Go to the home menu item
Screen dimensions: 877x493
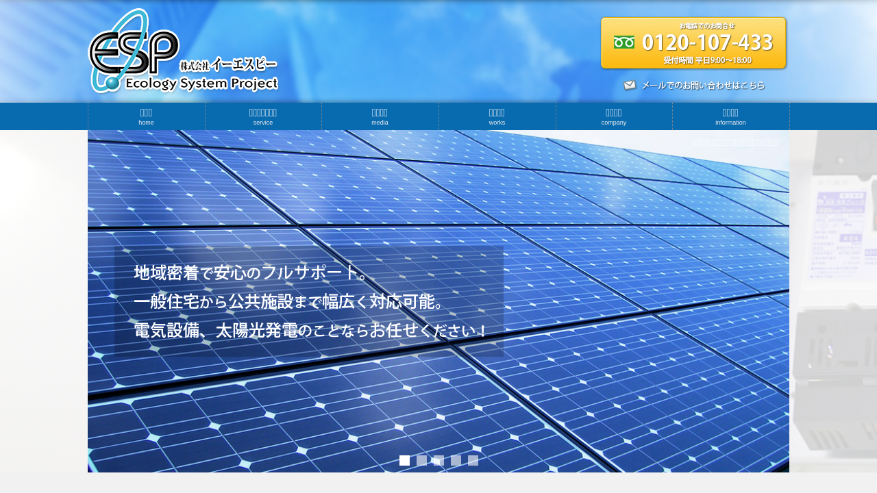(146, 116)
